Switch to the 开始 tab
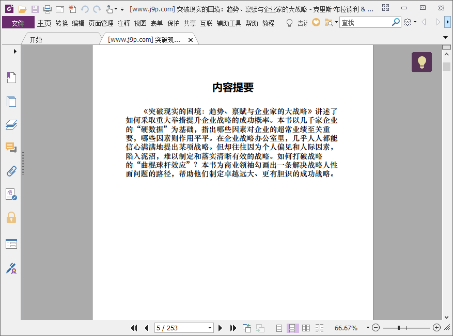 pos(36,40)
